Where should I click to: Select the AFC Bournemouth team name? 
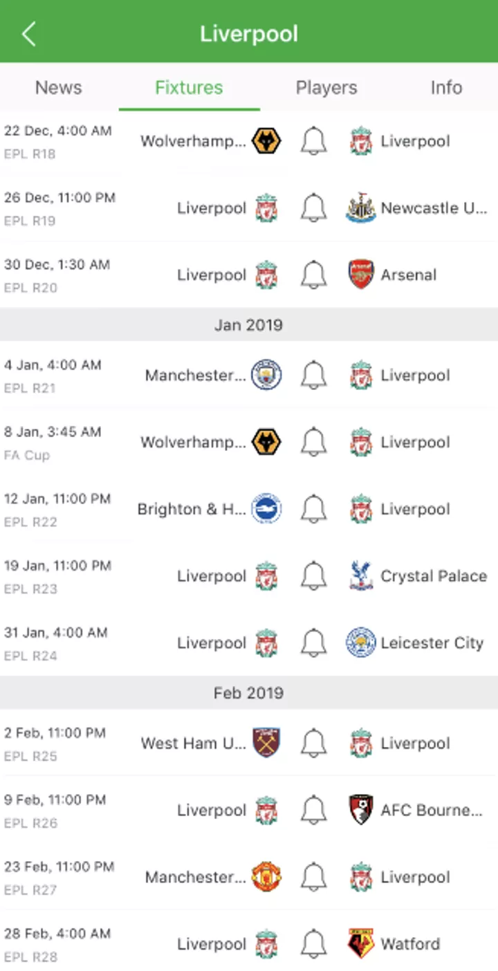[432, 811]
